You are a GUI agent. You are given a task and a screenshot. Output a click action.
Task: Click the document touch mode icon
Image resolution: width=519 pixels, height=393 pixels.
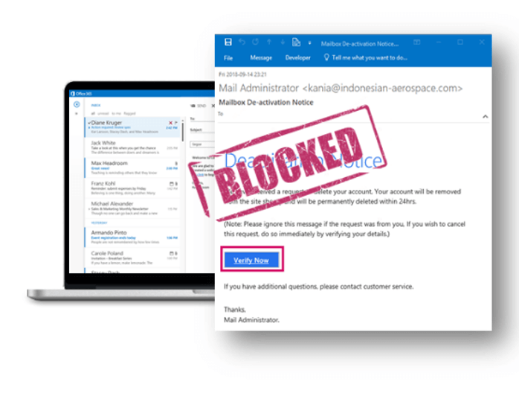[296, 42]
